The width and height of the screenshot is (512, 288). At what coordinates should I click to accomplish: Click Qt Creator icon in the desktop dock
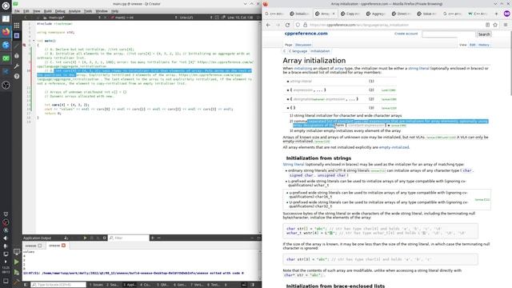click(x=6, y=58)
